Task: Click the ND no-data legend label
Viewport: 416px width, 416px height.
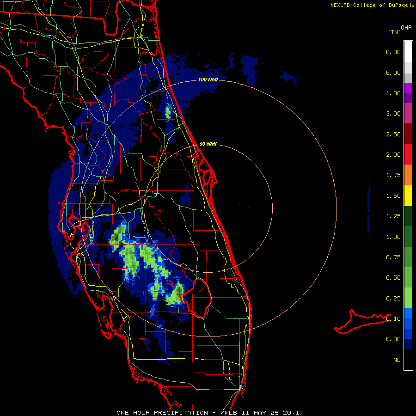Action: [397, 360]
